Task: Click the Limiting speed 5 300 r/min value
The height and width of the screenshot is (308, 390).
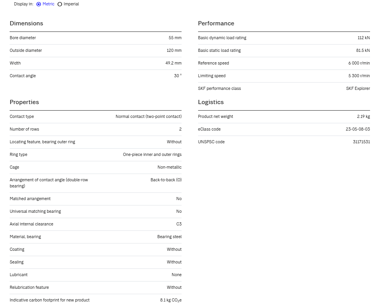Action: (x=359, y=76)
